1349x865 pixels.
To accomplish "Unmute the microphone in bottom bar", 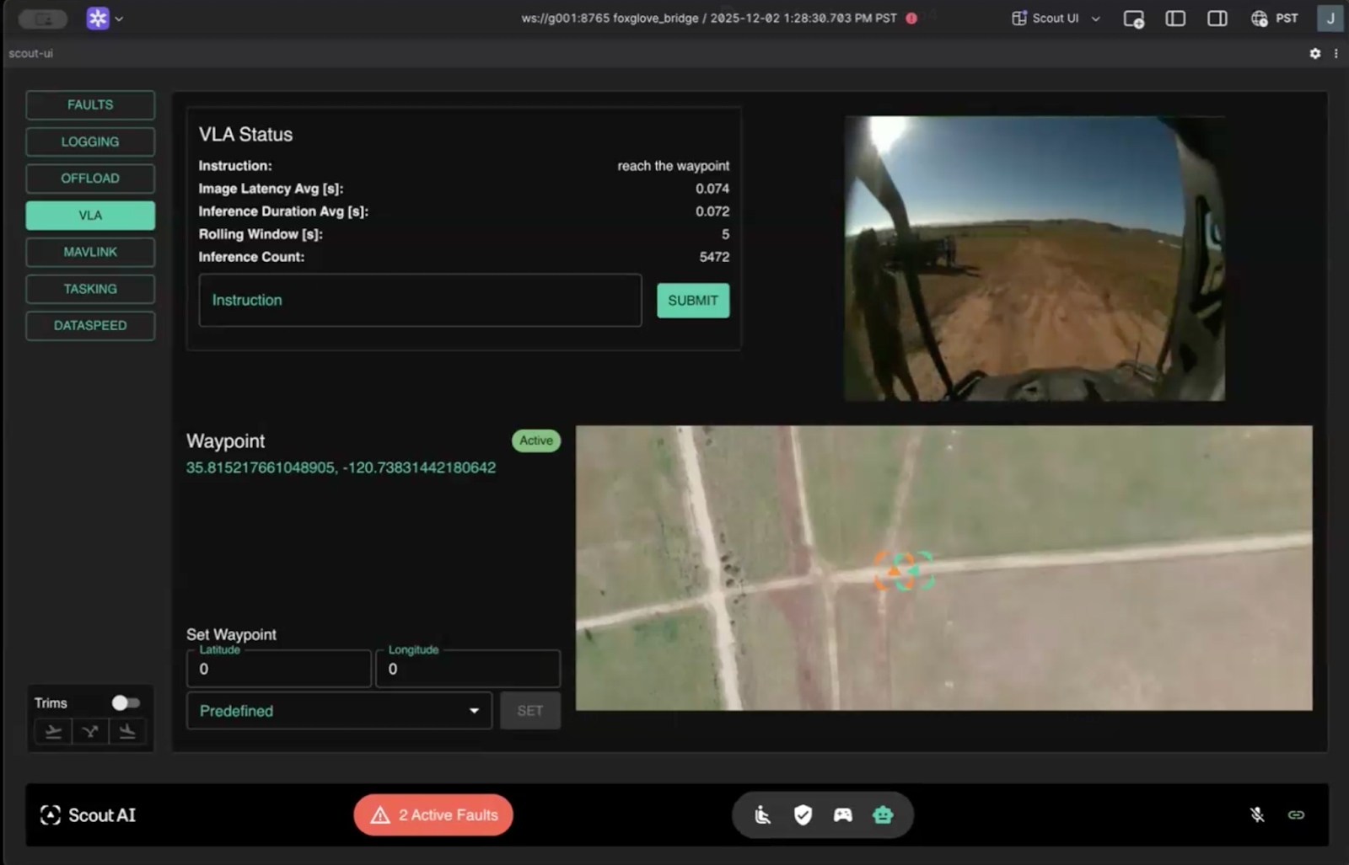I will click(x=1256, y=814).
